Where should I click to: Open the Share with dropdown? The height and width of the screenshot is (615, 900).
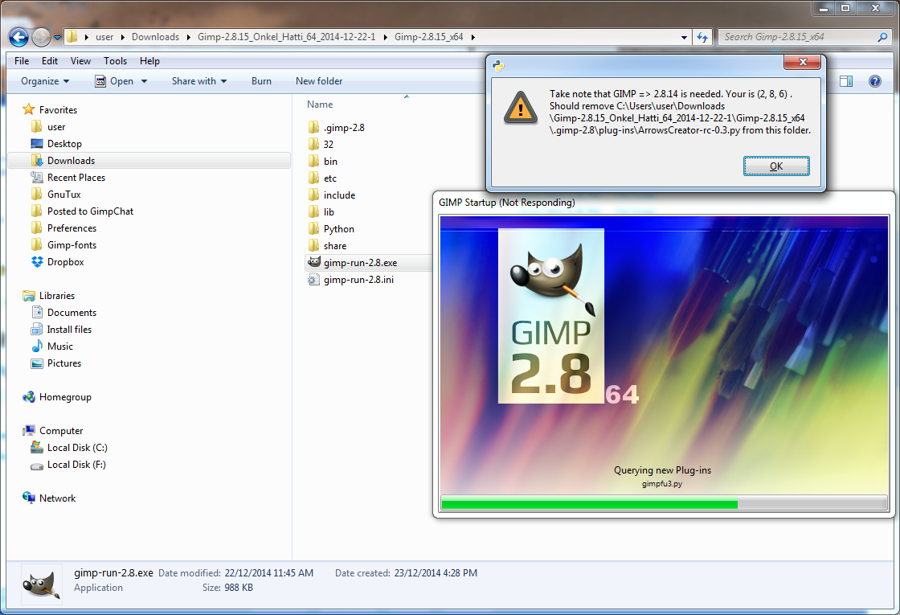coord(199,81)
